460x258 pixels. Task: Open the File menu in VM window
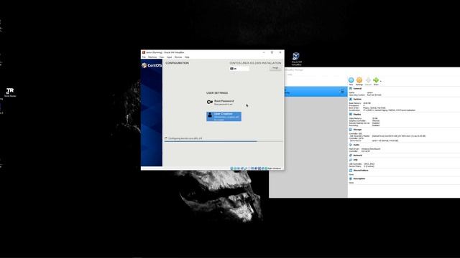click(x=144, y=57)
